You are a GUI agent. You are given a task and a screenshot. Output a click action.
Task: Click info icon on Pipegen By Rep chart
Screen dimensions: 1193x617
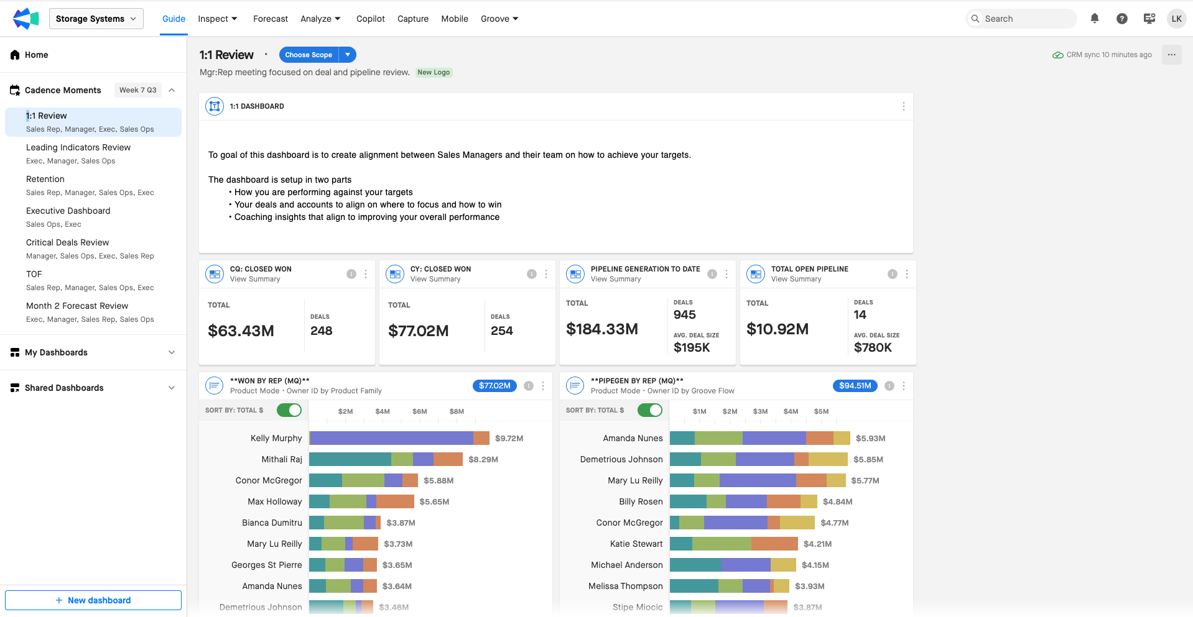pyautogui.click(x=889, y=386)
